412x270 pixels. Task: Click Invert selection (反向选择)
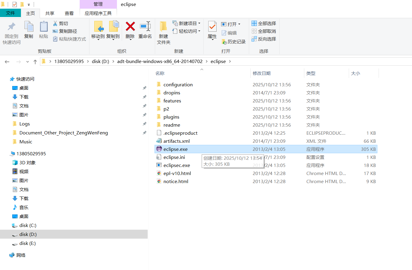coord(264,39)
